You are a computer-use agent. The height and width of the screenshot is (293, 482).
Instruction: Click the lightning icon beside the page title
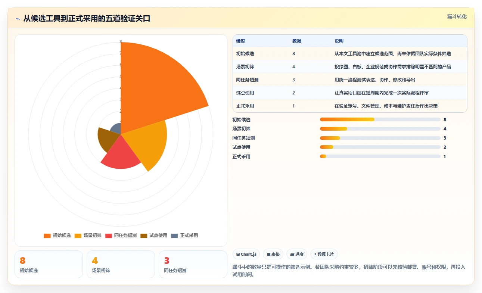[x=18, y=19]
